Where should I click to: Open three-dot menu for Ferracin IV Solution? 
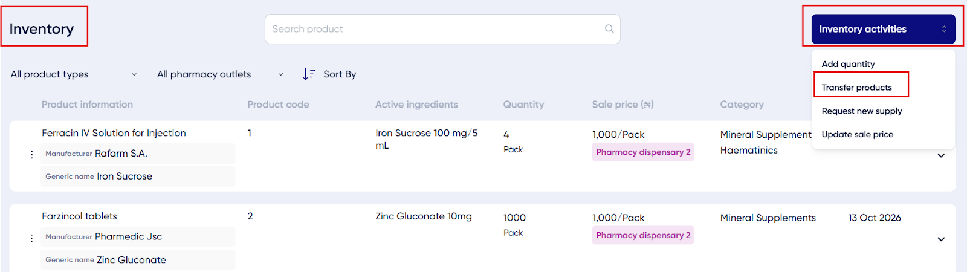31,155
